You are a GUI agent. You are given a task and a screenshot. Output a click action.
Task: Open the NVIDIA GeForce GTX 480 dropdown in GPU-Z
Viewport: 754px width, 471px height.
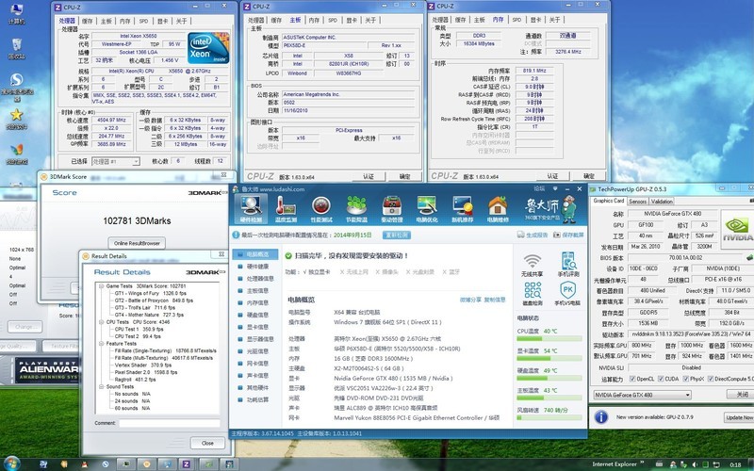[643, 395]
